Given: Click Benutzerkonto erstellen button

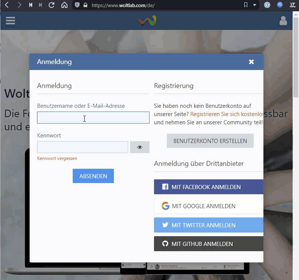Looking at the screenshot, I should pyautogui.click(x=210, y=141).
